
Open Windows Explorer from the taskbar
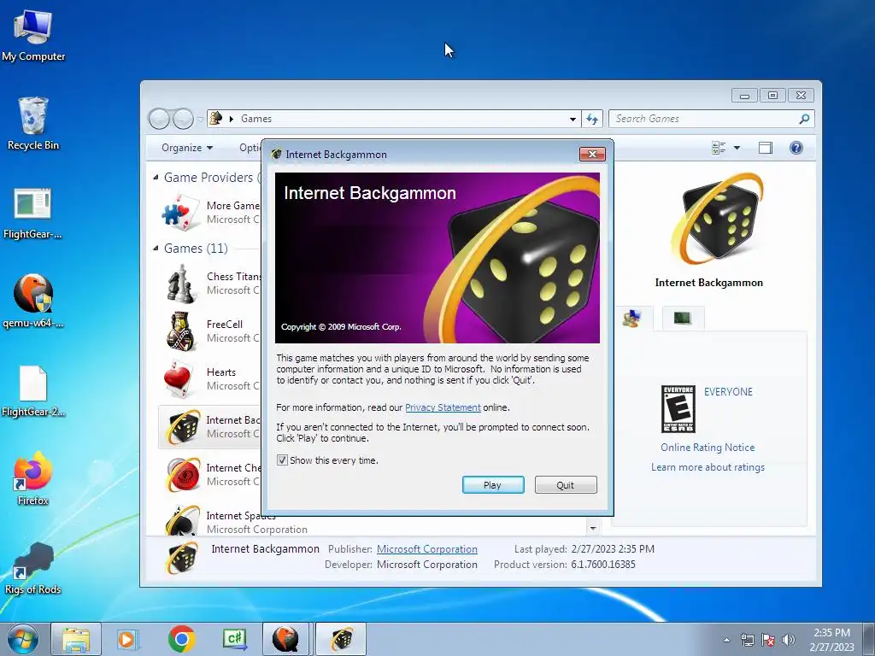[x=76, y=639]
